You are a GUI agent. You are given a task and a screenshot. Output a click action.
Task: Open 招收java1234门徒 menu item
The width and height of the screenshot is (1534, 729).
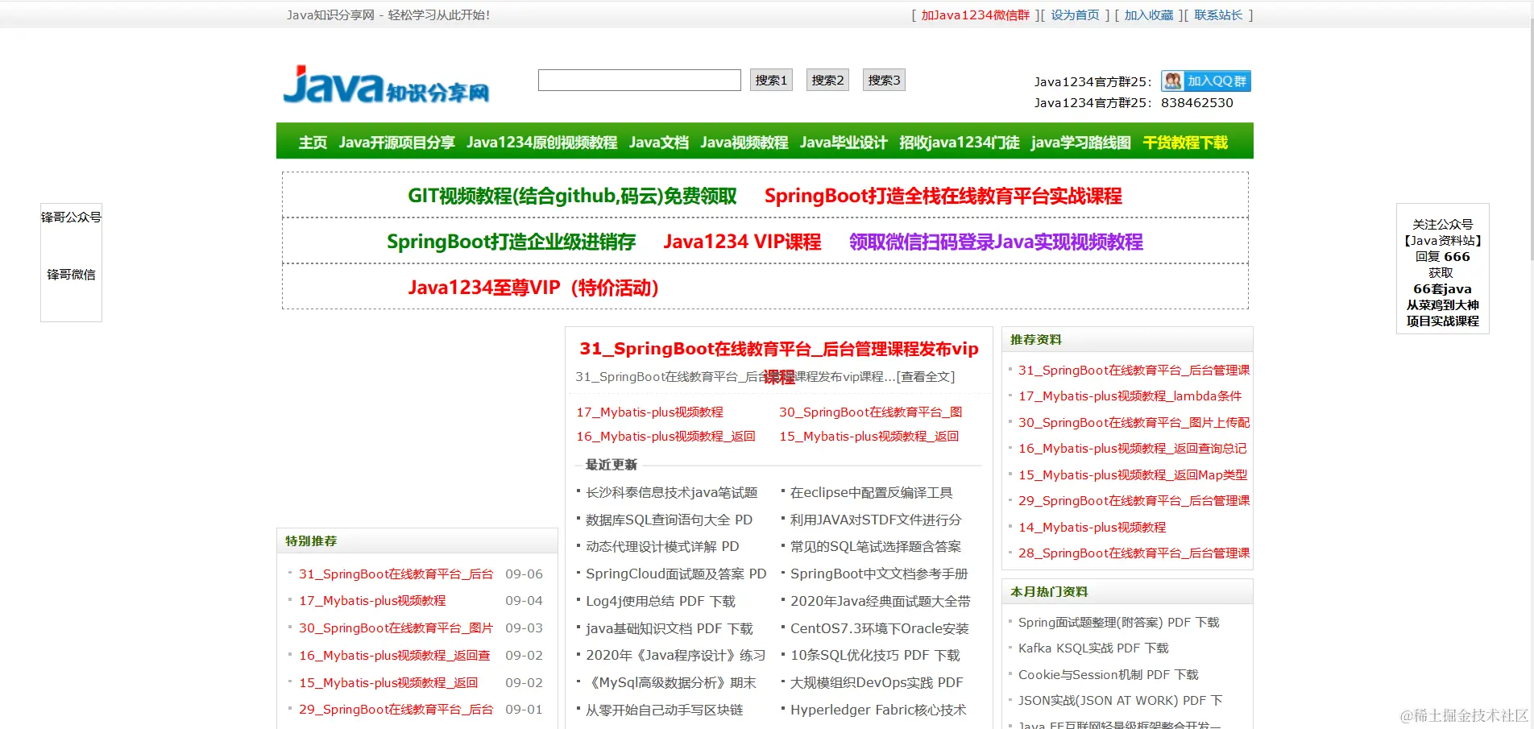click(x=959, y=143)
